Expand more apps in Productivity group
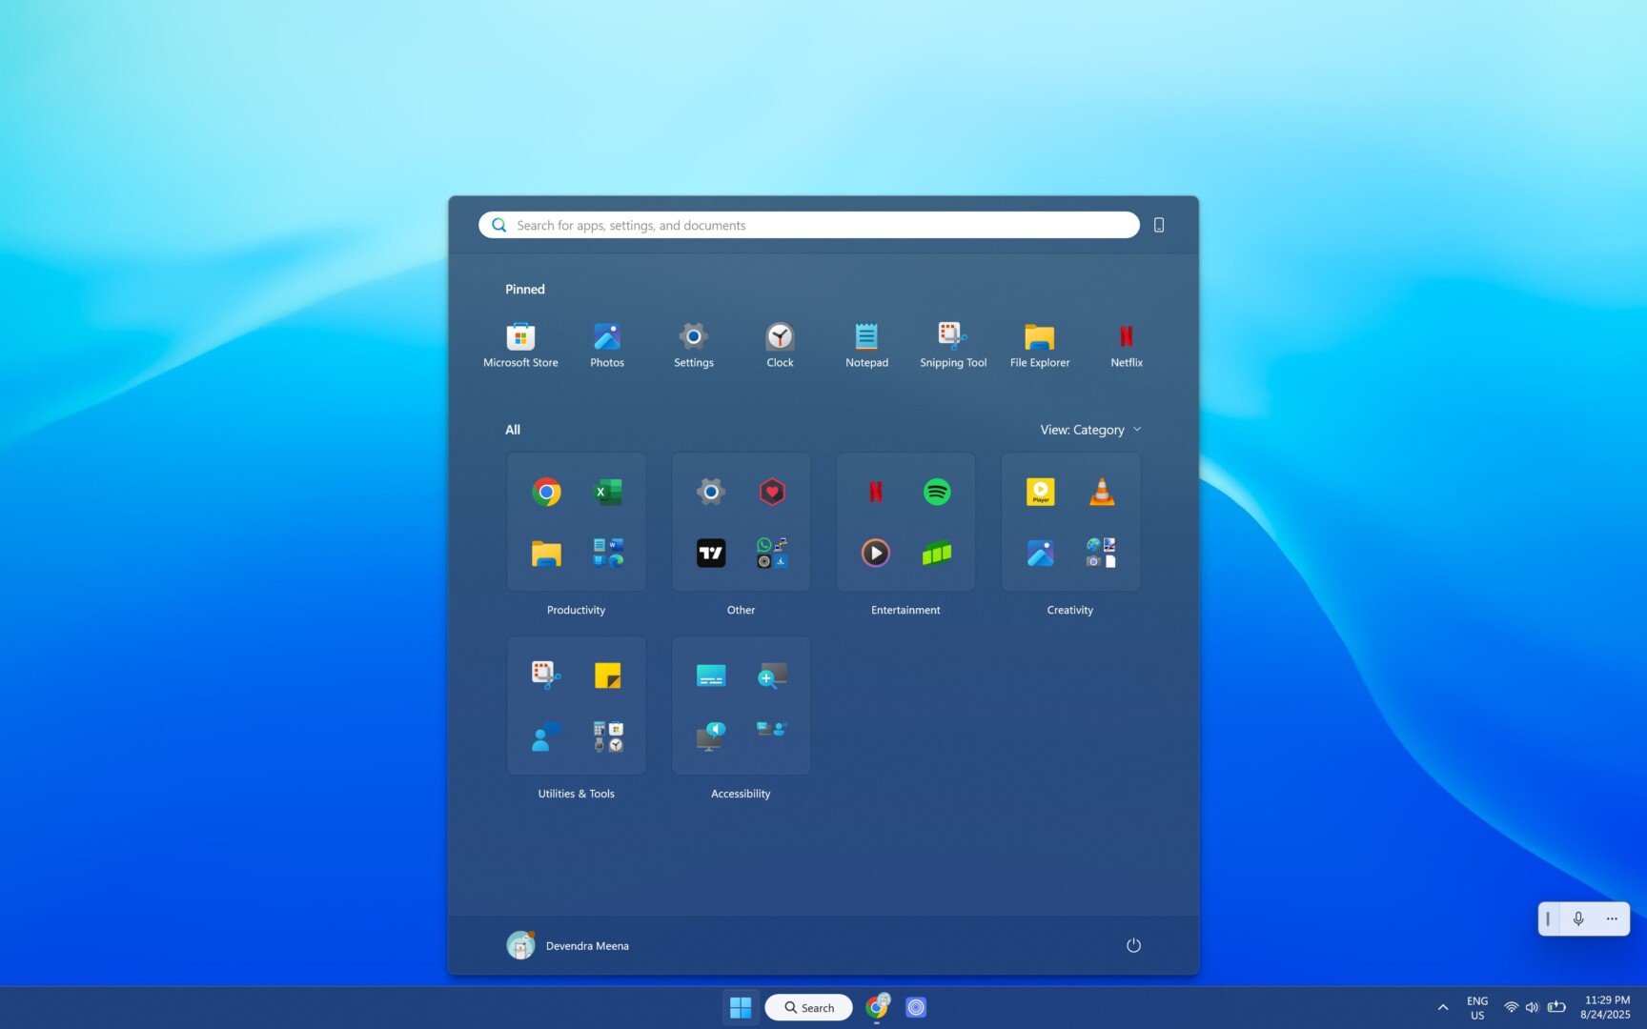The height and width of the screenshot is (1029, 1647). (607, 553)
